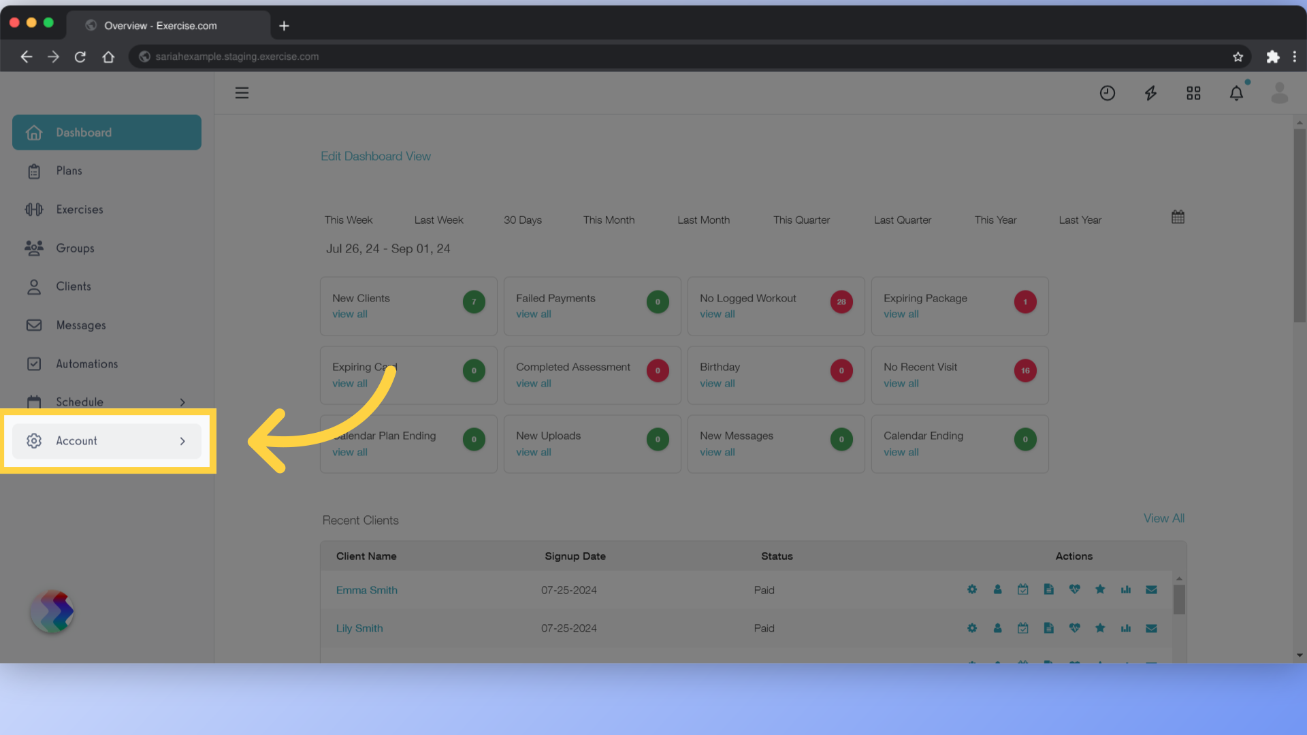Viewport: 1307px width, 735px height.
Task: View all No Recent Visit clients
Action: (901, 384)
